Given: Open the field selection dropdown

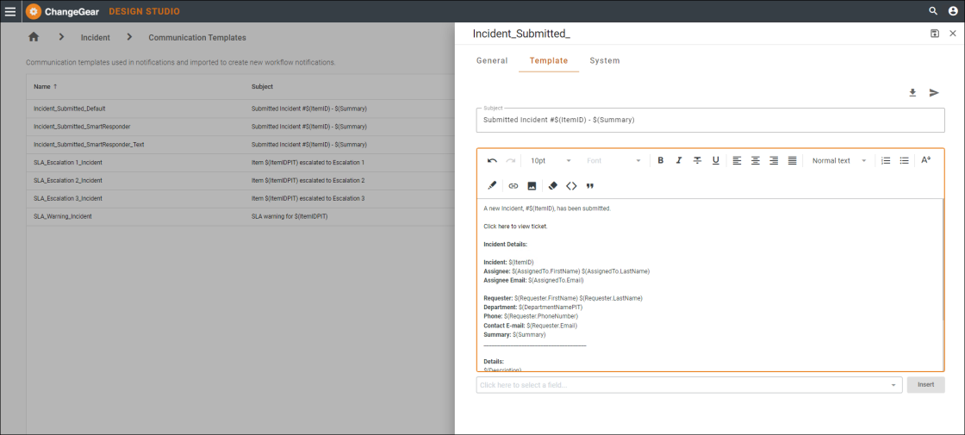Looking at the screenshot, I should tap(688, 385).
